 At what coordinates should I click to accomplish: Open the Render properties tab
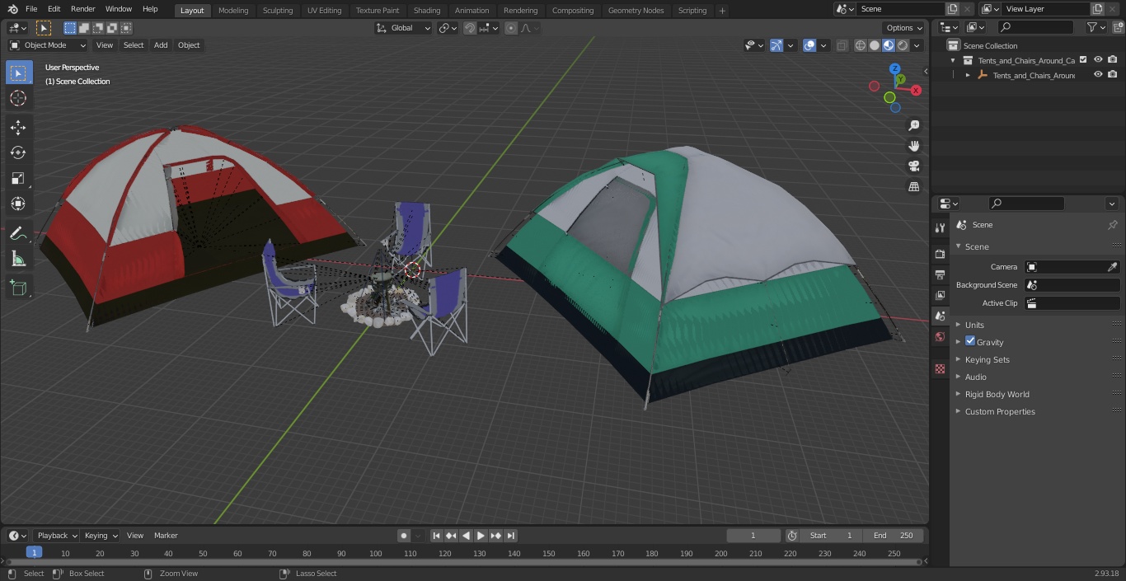pos(940,254)
